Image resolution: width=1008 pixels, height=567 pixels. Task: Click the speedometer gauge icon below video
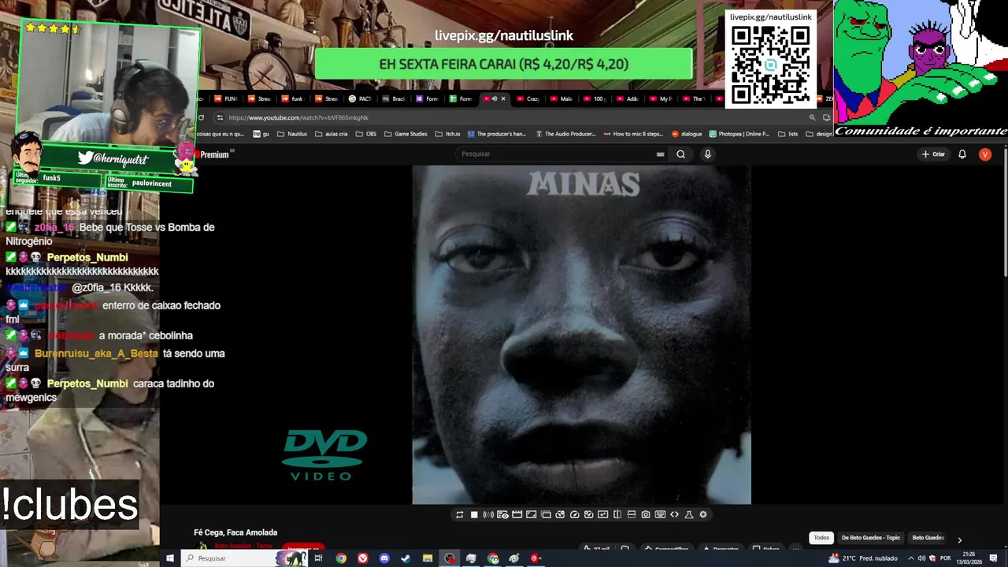click(574, 514)
